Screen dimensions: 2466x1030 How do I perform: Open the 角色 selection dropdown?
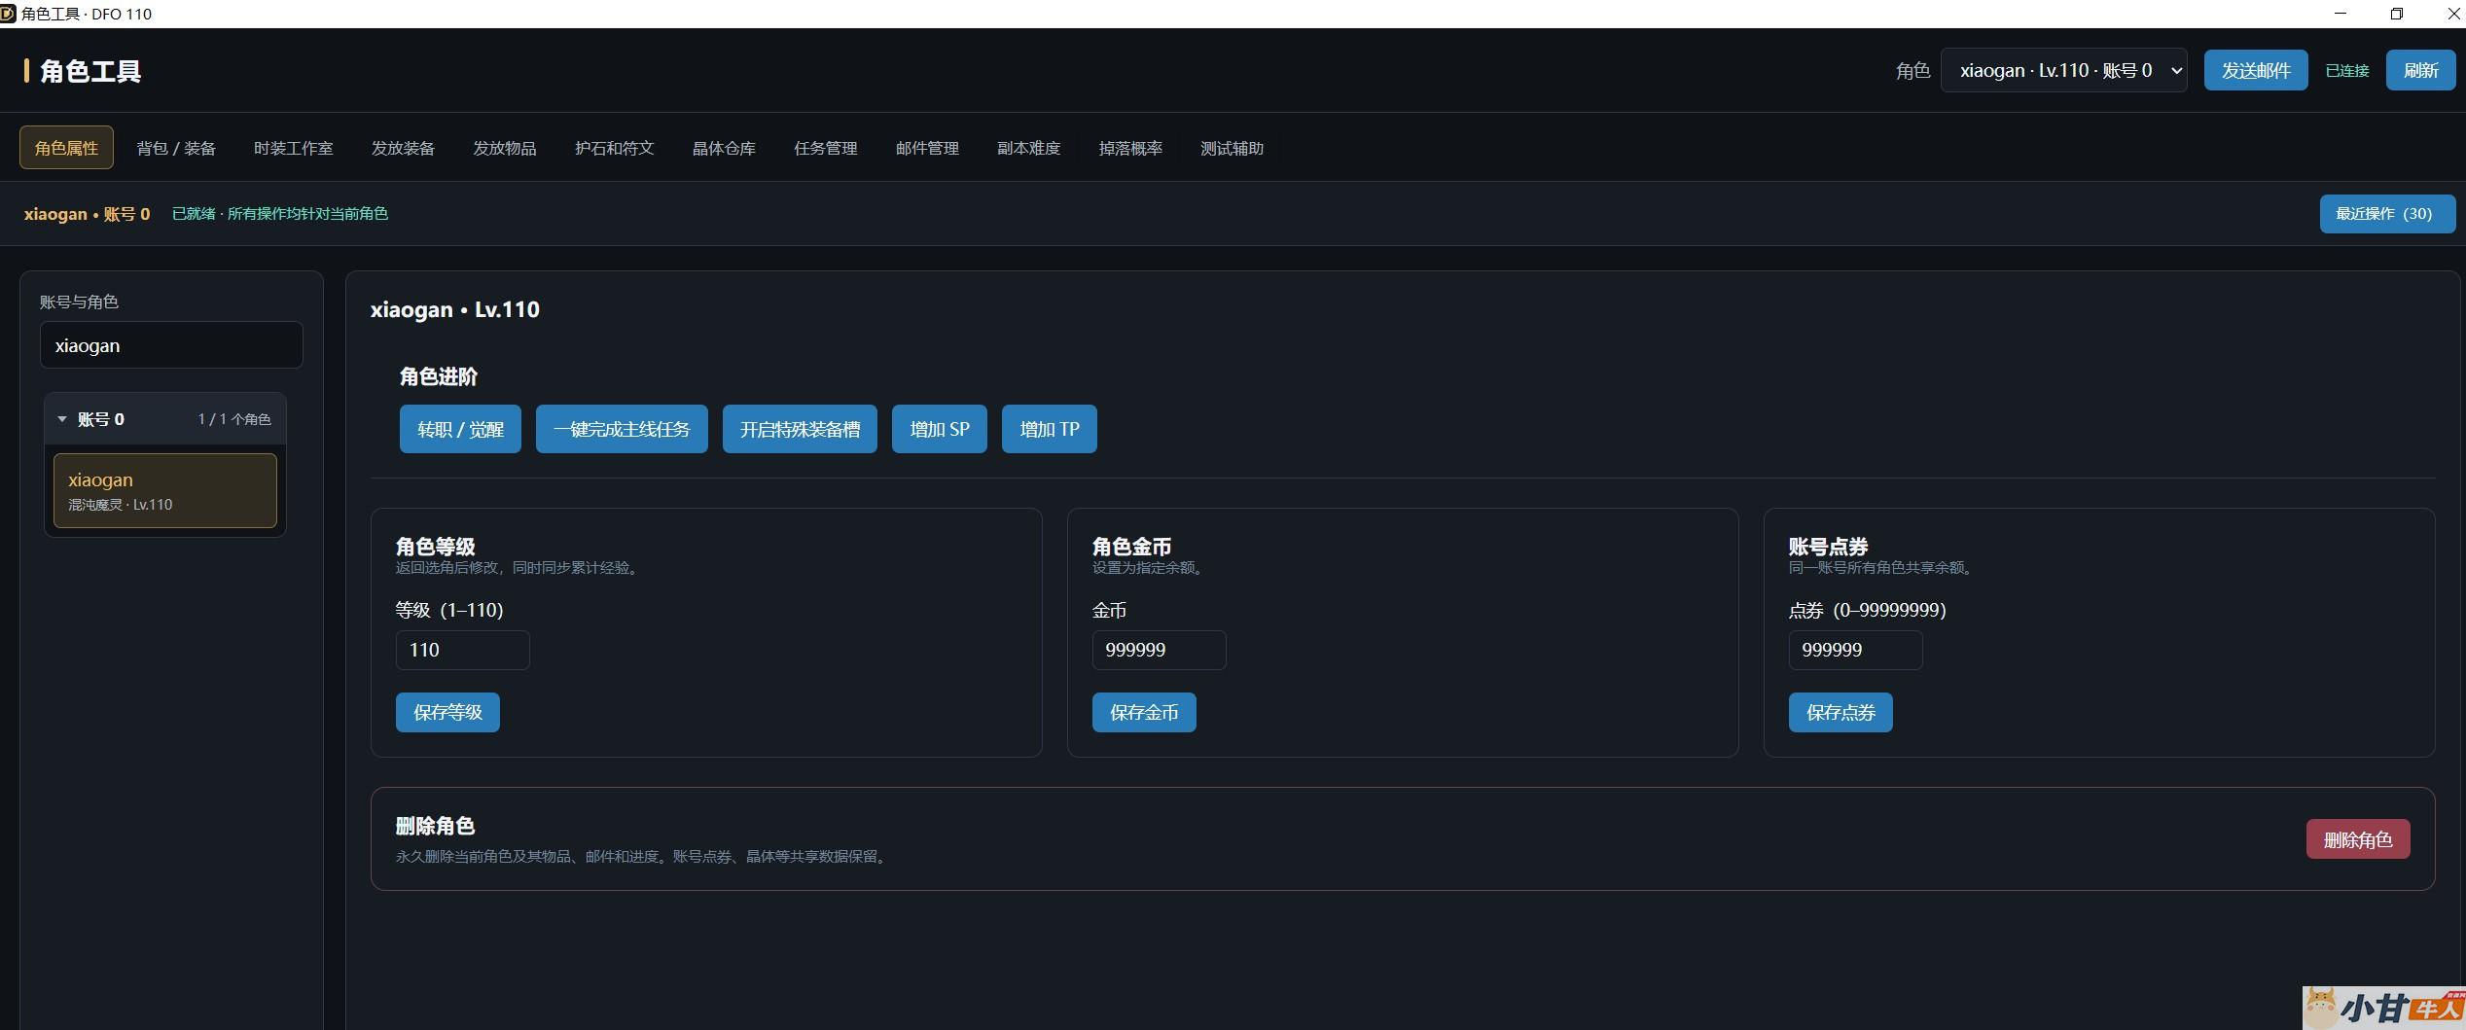point(2063,70)
